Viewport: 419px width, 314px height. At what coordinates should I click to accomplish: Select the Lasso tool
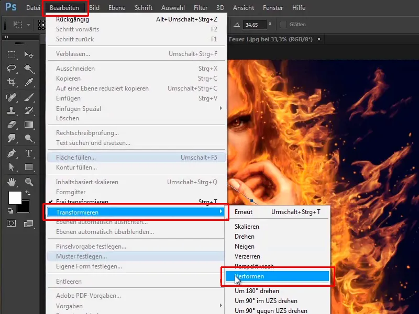[12, 69]
